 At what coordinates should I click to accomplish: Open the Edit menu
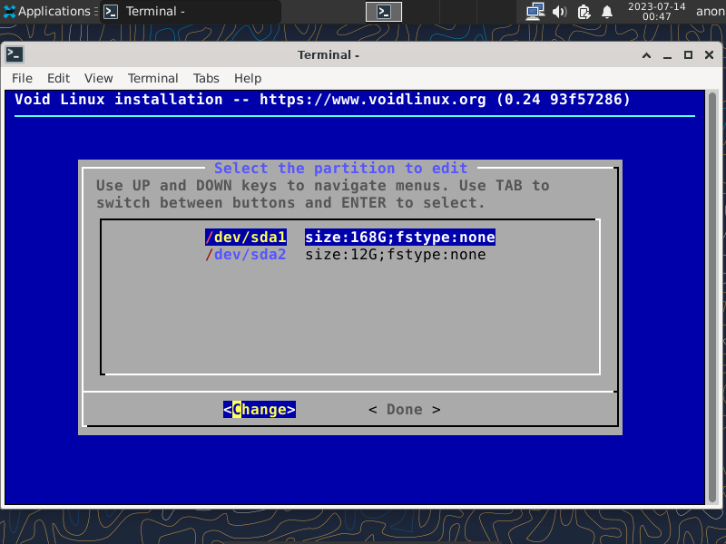pyautogui.click(x=58, y=78)
